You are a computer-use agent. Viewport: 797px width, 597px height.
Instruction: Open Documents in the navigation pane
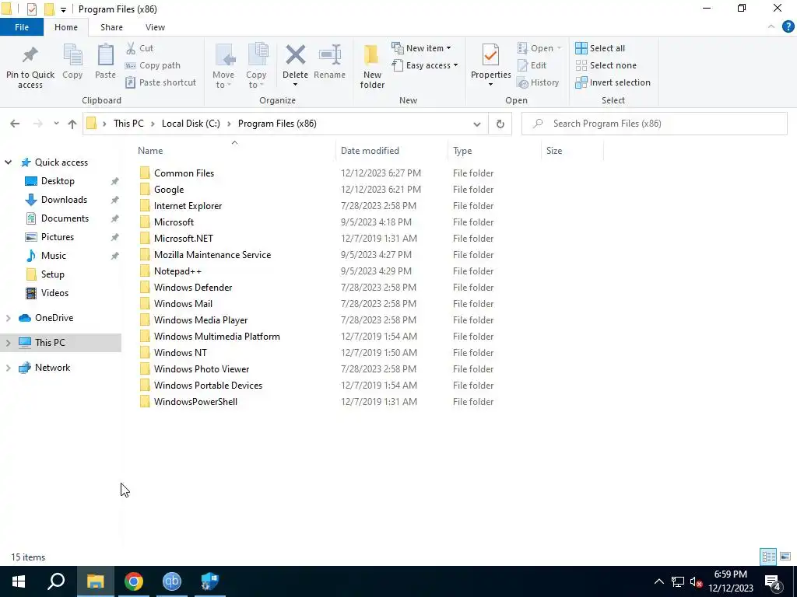[65, 218]
